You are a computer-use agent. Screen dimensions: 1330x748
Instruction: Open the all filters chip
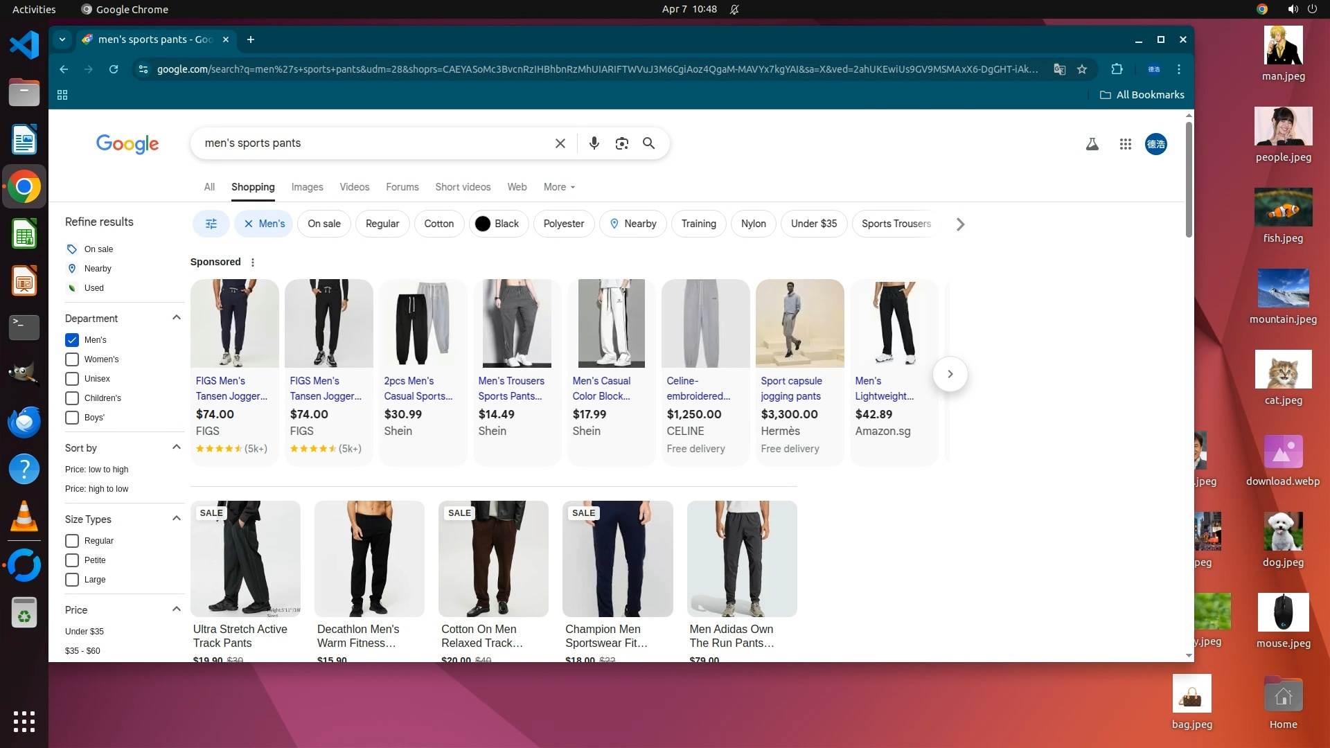pyautogui.click(x=211, y=224)
